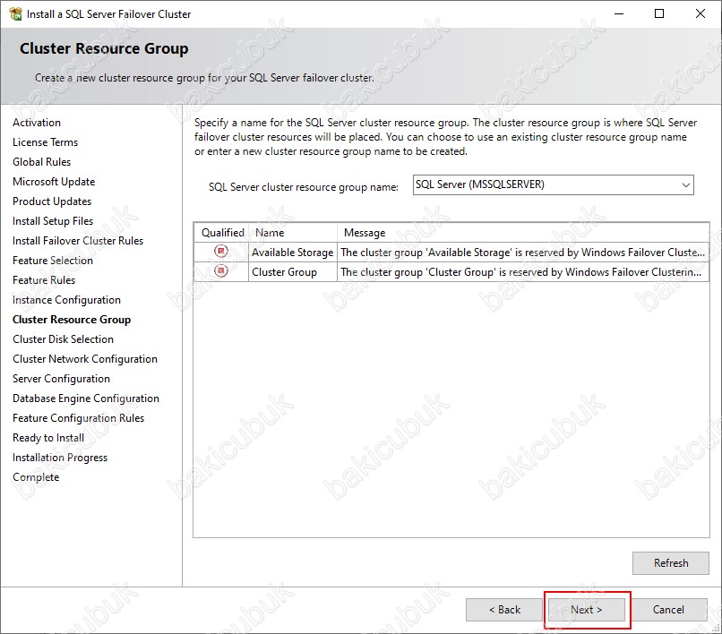
Task: Proceed with the Next > button
Action: (x=586, y=610)
